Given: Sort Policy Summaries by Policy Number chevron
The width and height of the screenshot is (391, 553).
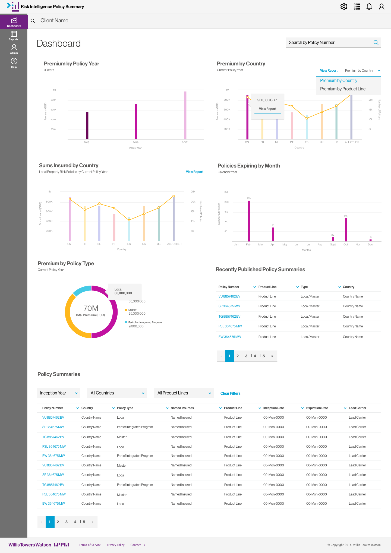Looking at the screenshot, I should click(78, 408).
